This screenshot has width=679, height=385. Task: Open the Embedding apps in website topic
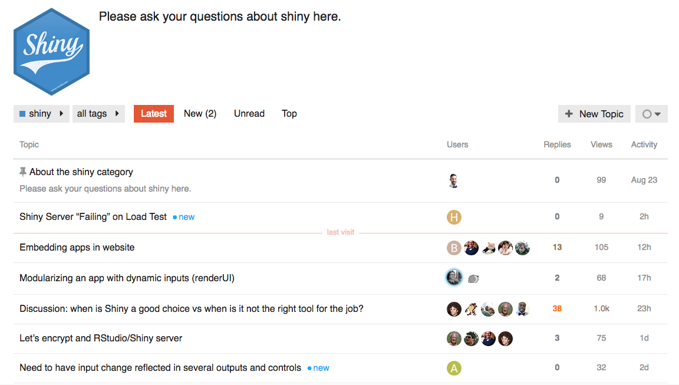[77, 247]
